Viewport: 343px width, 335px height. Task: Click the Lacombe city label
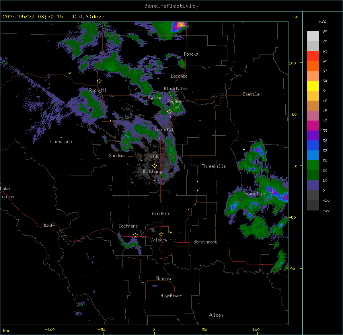coord(179,76)
